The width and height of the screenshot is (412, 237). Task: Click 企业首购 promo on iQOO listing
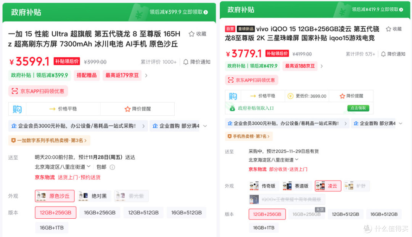point(373,123)
